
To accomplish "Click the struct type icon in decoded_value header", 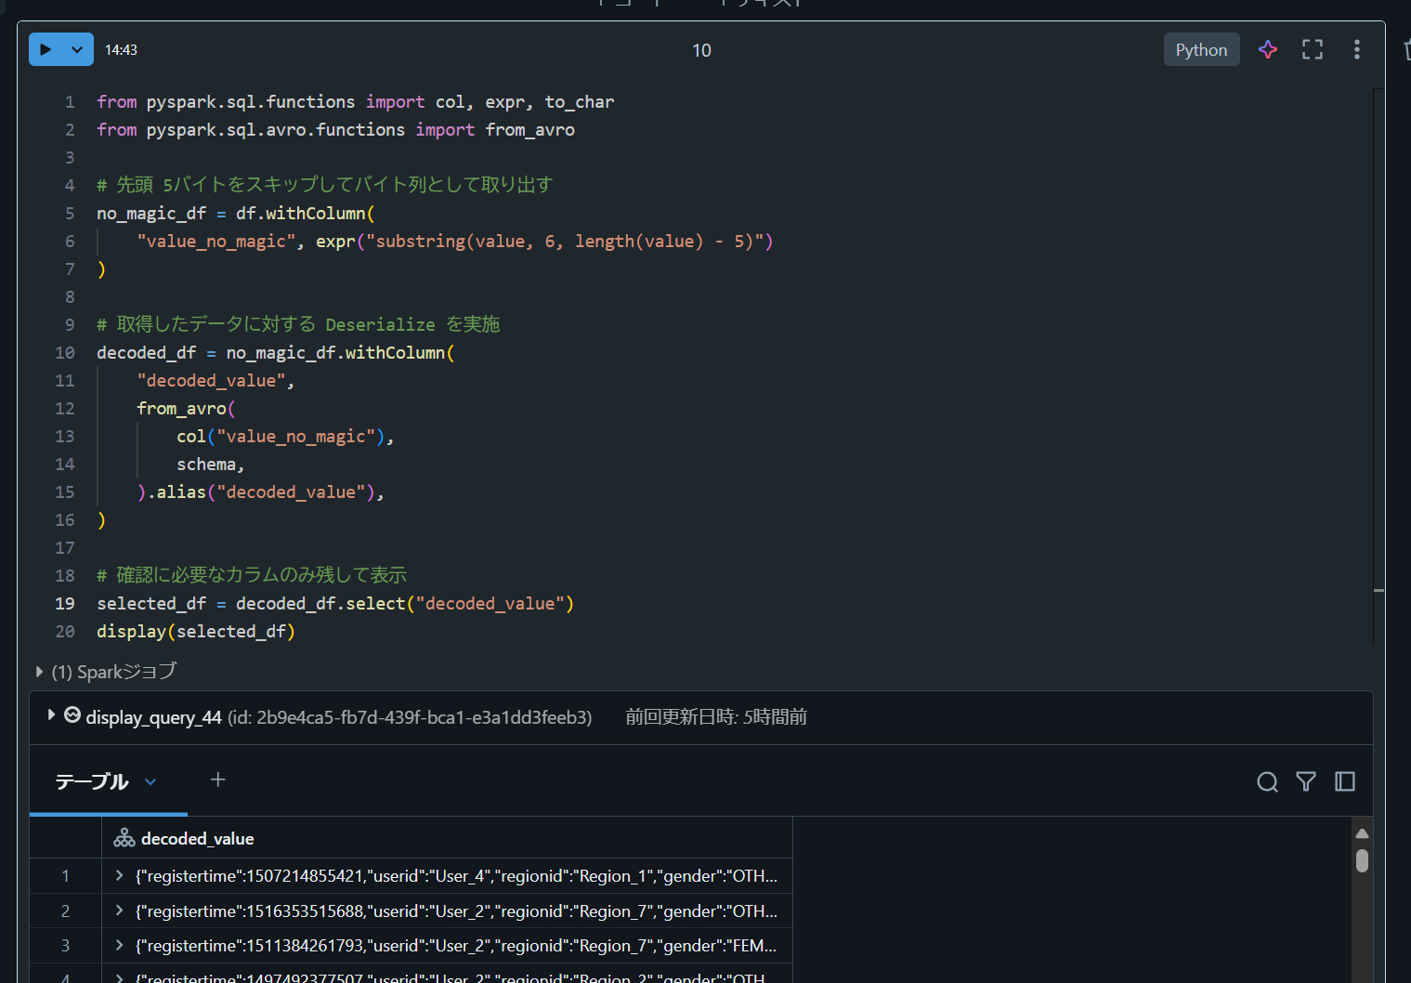I will click(x=124, y=838).
